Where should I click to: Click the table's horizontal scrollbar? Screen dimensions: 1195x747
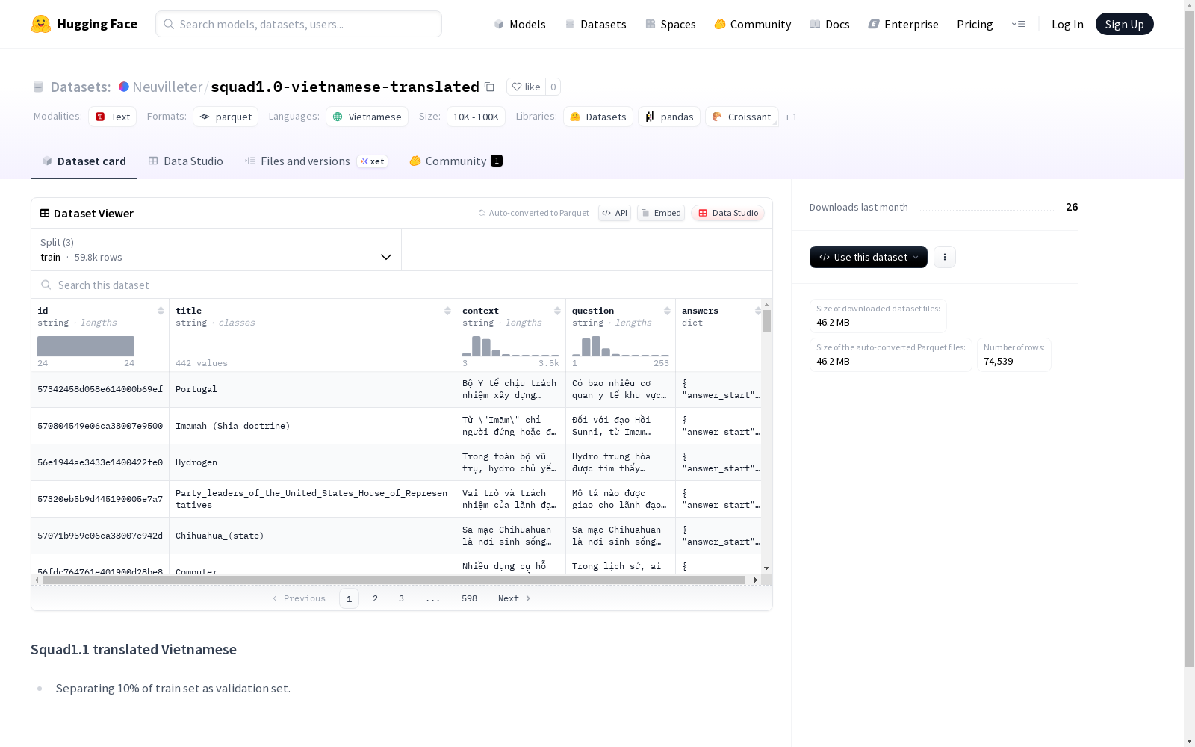(394, 580)
